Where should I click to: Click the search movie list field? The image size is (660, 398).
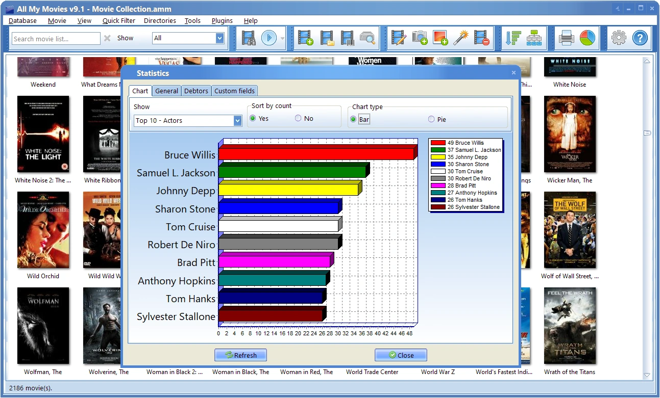tap(56, 38)
